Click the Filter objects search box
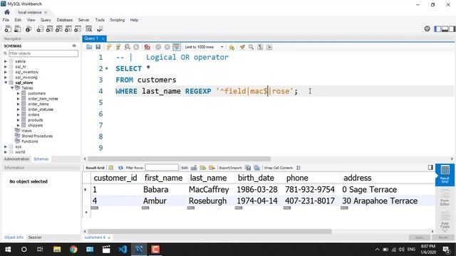The image size is (456, 256). pos(43,53)
